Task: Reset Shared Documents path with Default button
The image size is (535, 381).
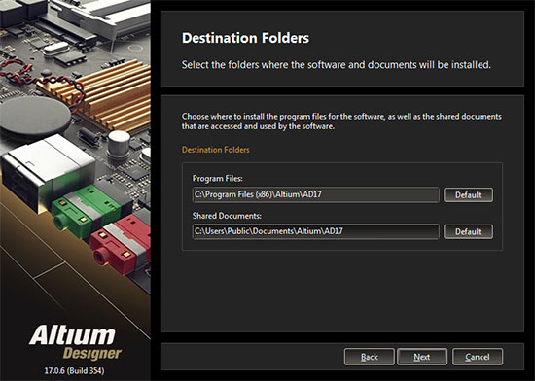Action: (468, 231)
